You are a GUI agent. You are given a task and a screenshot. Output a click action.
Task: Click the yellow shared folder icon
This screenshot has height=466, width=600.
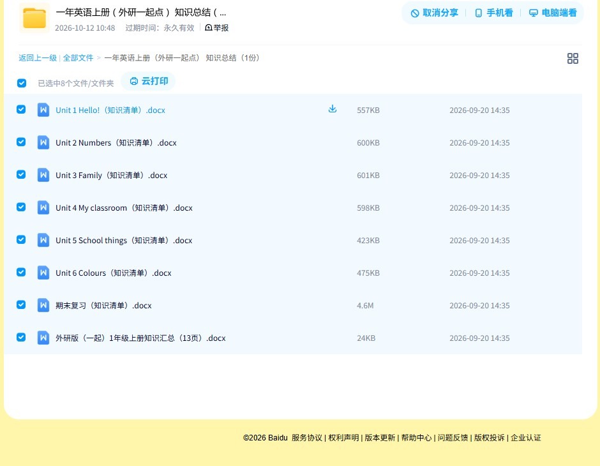pyautogui.click(x=34, y=18)
